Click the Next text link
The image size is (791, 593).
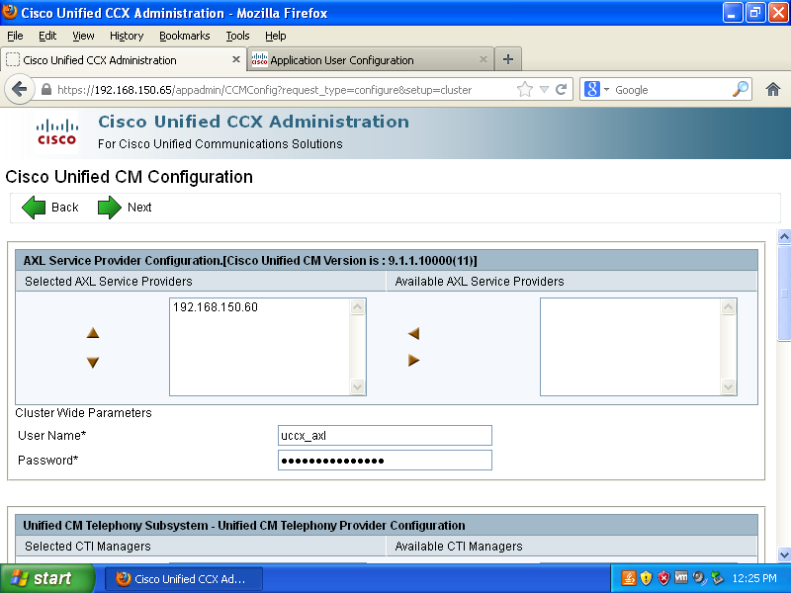tap(139, 208)
